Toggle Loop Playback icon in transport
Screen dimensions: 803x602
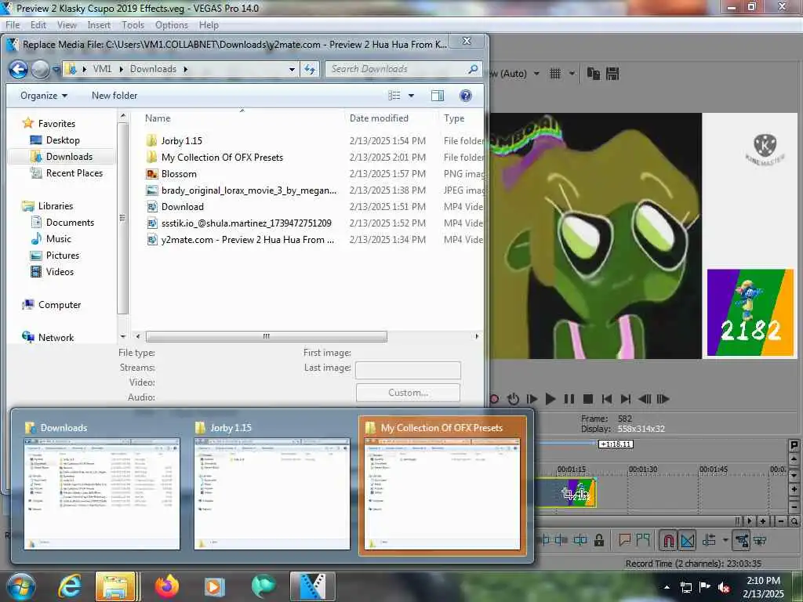pos(513,399)
